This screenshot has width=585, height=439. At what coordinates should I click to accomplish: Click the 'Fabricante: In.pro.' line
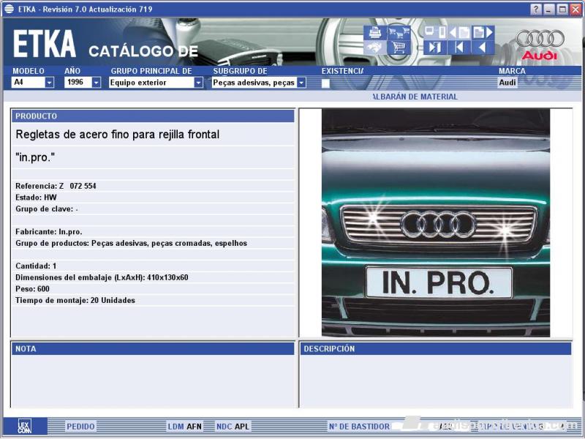[x=49, y=232]
